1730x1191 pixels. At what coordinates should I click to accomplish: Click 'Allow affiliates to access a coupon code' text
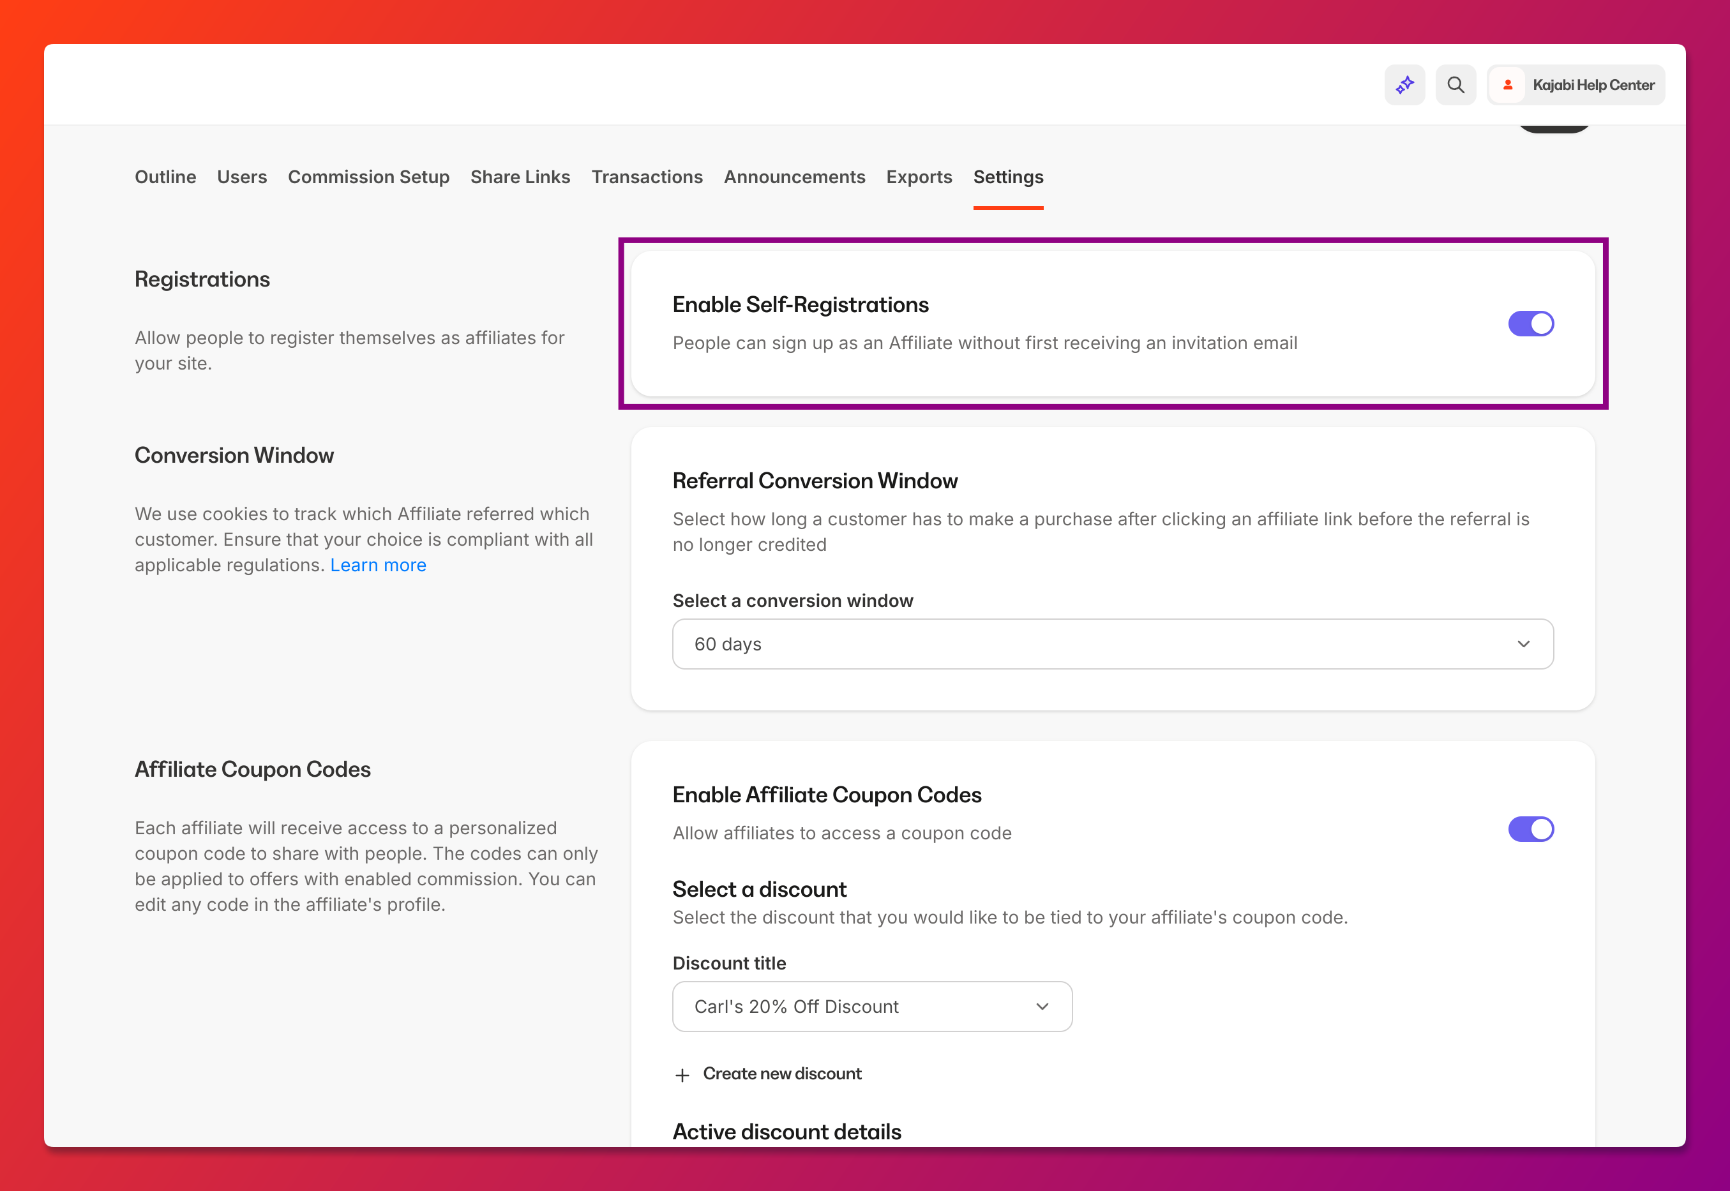click(842, 834)
